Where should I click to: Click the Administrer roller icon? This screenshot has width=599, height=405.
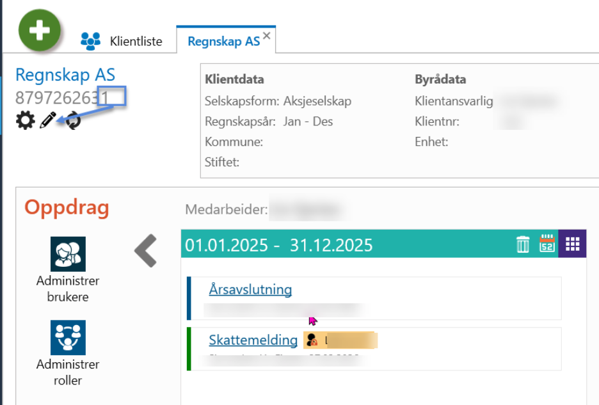[x=68, y=337]
